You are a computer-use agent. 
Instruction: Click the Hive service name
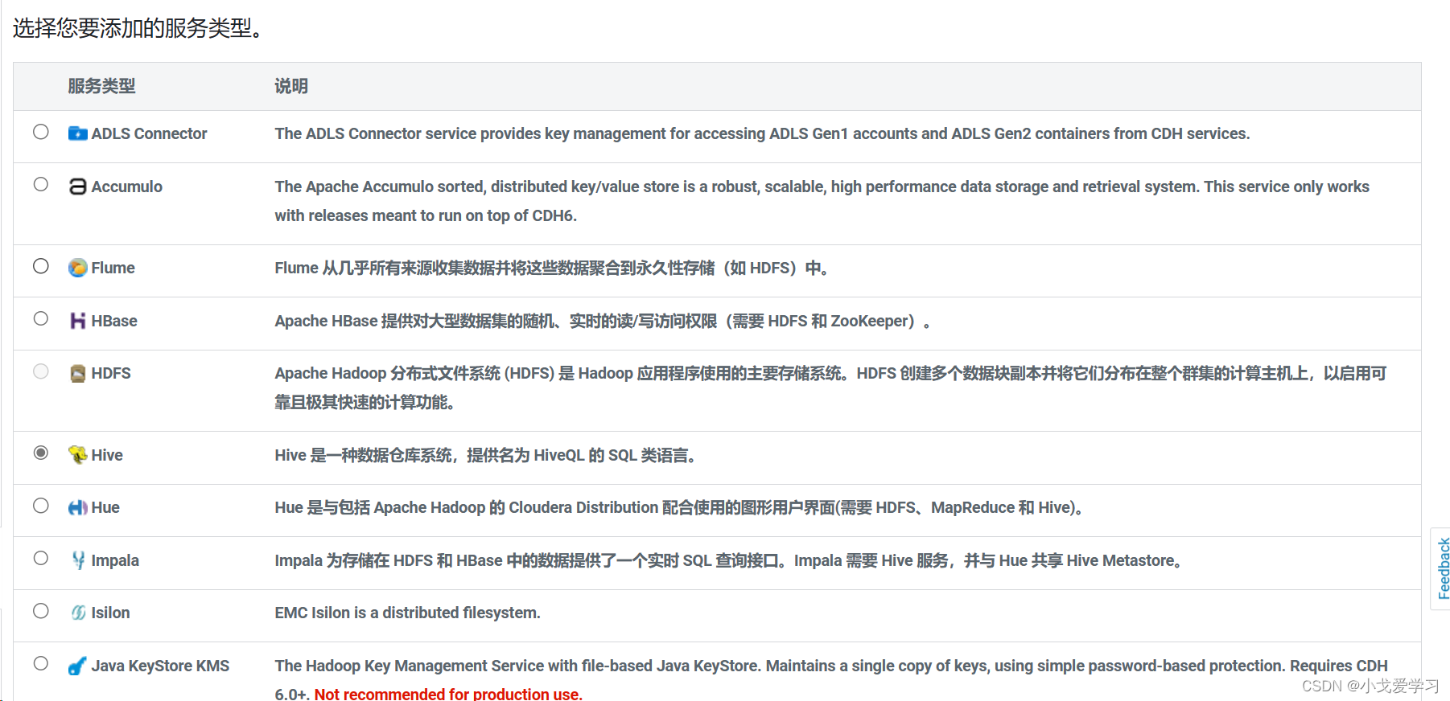[107, 455]
